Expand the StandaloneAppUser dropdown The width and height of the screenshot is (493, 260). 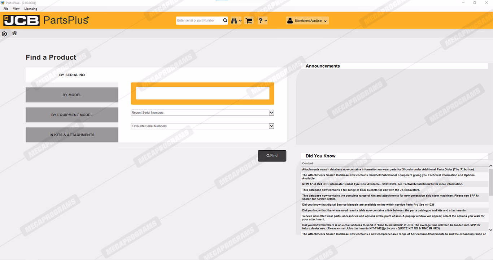[307, 20]
